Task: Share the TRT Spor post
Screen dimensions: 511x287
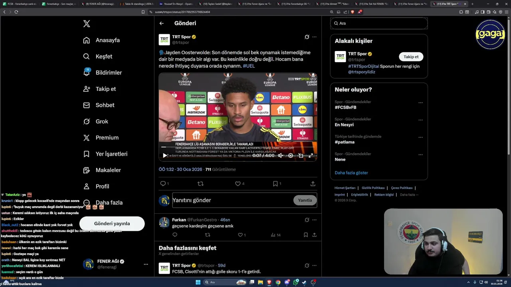Action: pyautogui.click(x=313, y=184)
